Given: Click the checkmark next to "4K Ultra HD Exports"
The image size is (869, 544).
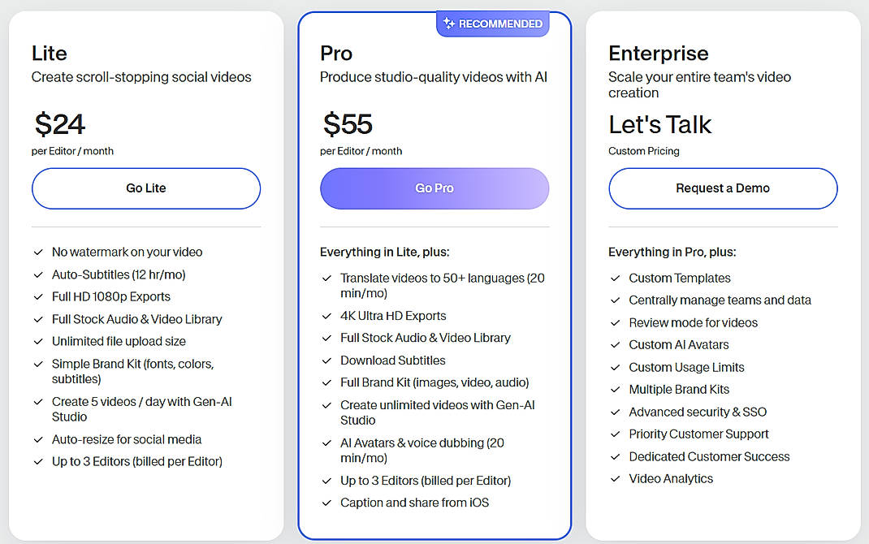Looking at the screenshot, I should (x=327, y=316).
